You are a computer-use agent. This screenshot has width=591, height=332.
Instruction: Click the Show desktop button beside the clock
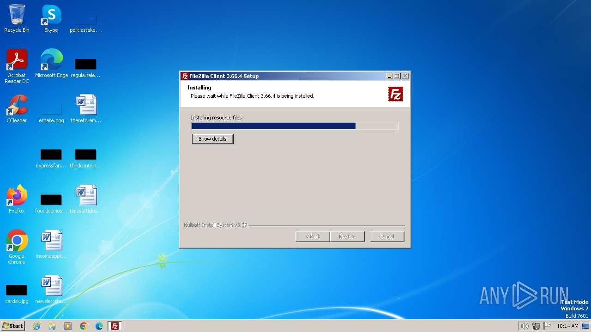click(585, 326)
